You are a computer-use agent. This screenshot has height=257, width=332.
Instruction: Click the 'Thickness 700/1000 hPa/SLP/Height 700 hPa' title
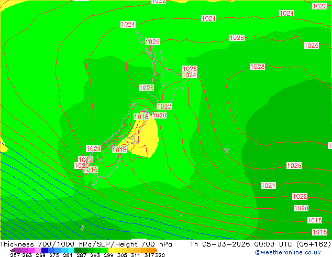point(86,244)
